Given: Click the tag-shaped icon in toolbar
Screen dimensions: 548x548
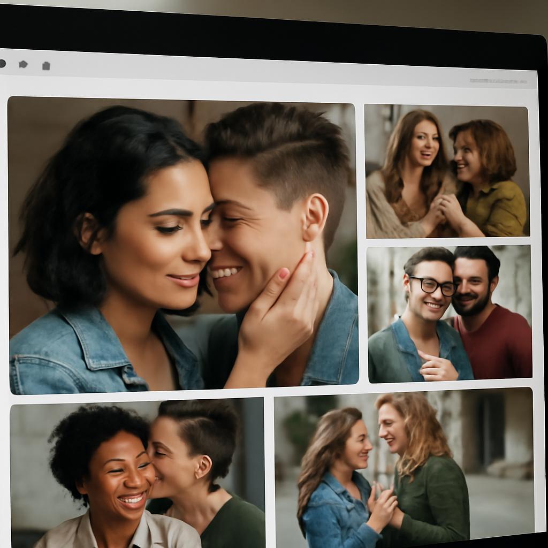Looking at the screenshot, I should click(23, 64).
